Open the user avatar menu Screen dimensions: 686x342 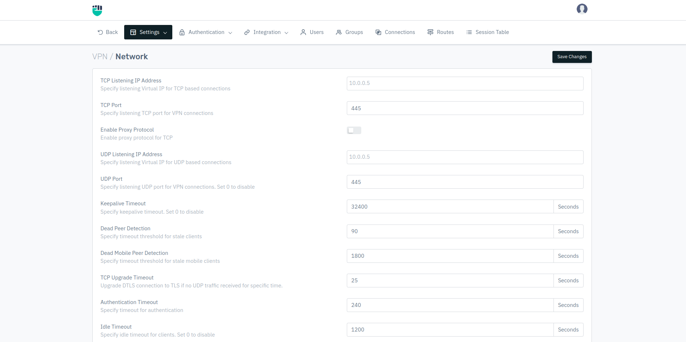click(x=582, y=9)
